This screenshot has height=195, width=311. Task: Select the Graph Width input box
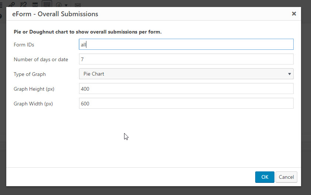pos(186,103)
